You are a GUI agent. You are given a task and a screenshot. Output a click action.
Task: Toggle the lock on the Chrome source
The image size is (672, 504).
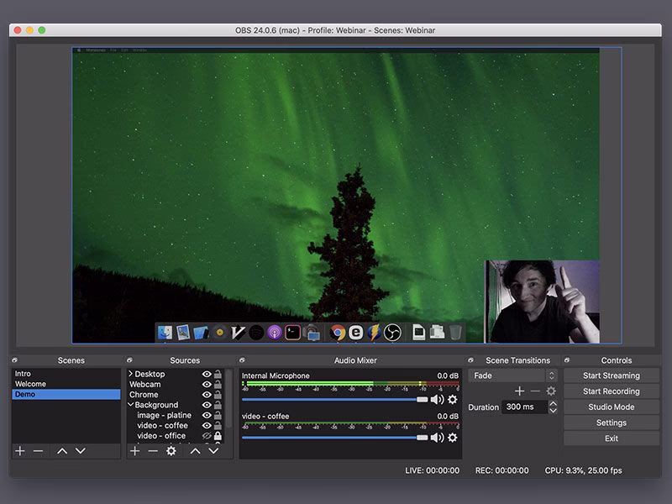(x=218, y=395)
